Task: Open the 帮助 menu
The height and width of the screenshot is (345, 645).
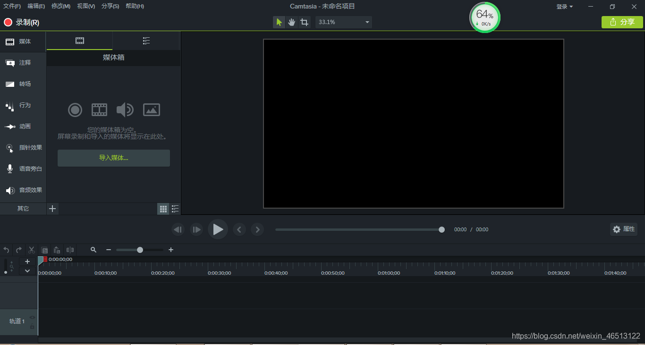Action: (x=135, y=6)
